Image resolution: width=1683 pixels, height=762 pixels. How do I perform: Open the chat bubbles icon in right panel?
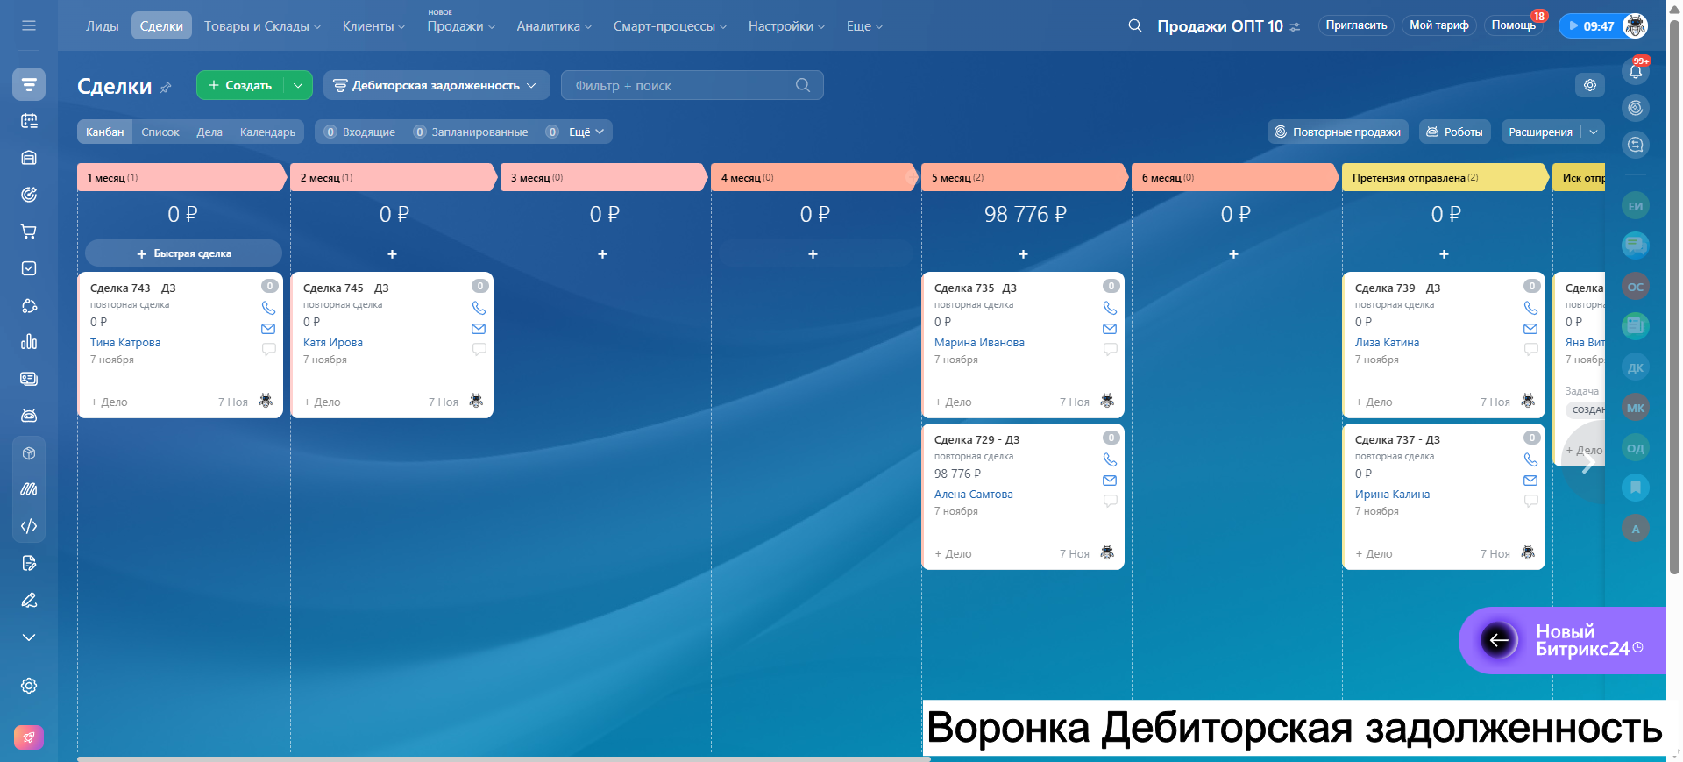point(1636,245)
